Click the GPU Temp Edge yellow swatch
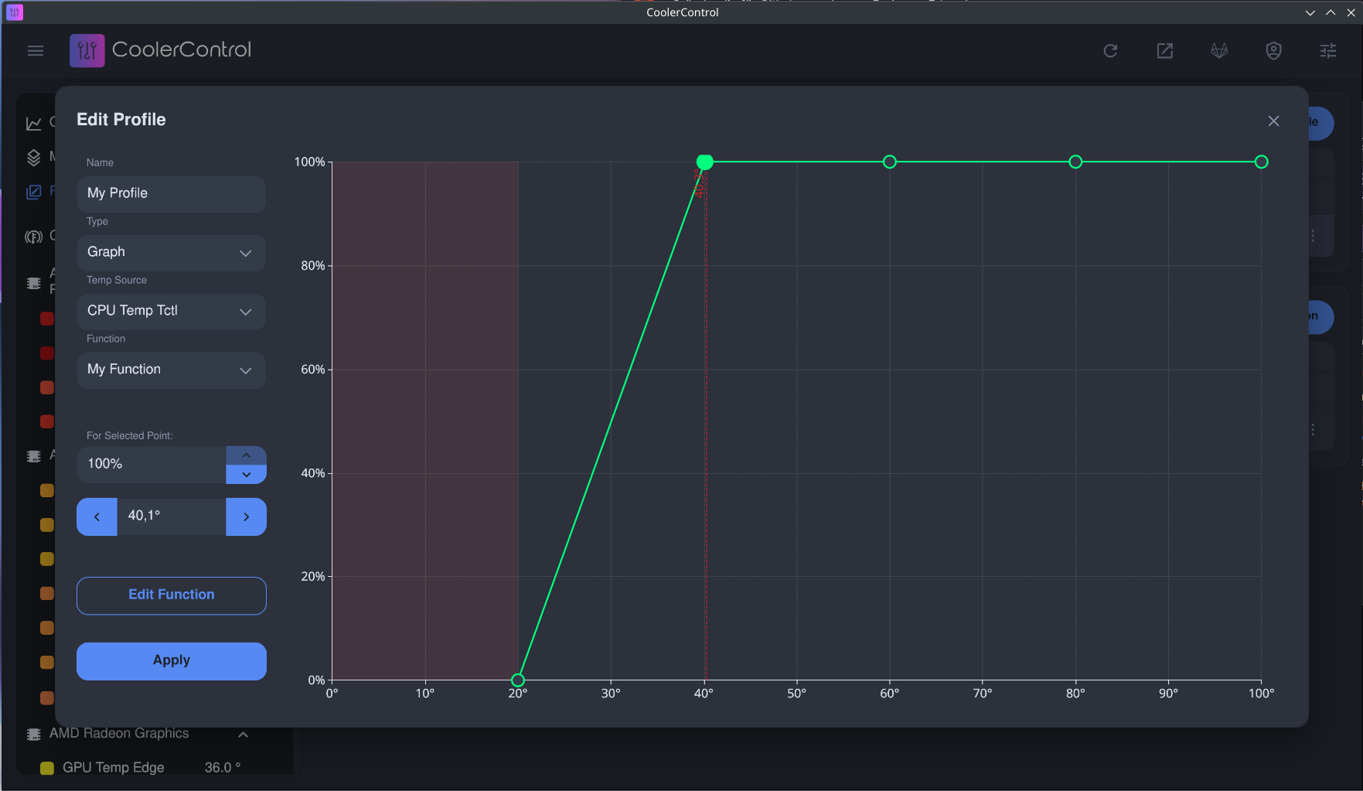Viewport: 1363px width, 791px height. click(46, 768)
